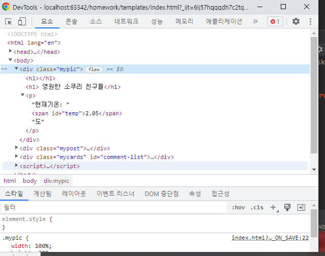This screenshot has height=256, width=325.
Task: Open the 레이아웃 layout tab
Action: pyautogui.click(x=74, y=194)
